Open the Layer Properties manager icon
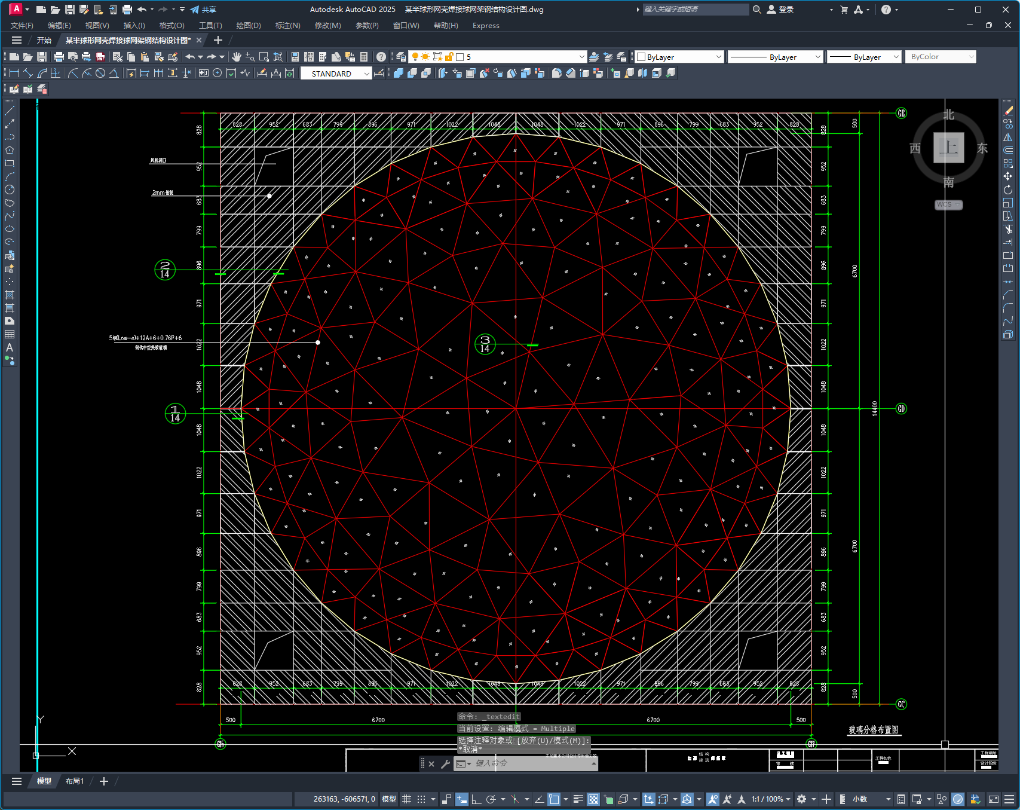Image resolution: width=1020 pixels, height=810 pixels. point(401,57)
